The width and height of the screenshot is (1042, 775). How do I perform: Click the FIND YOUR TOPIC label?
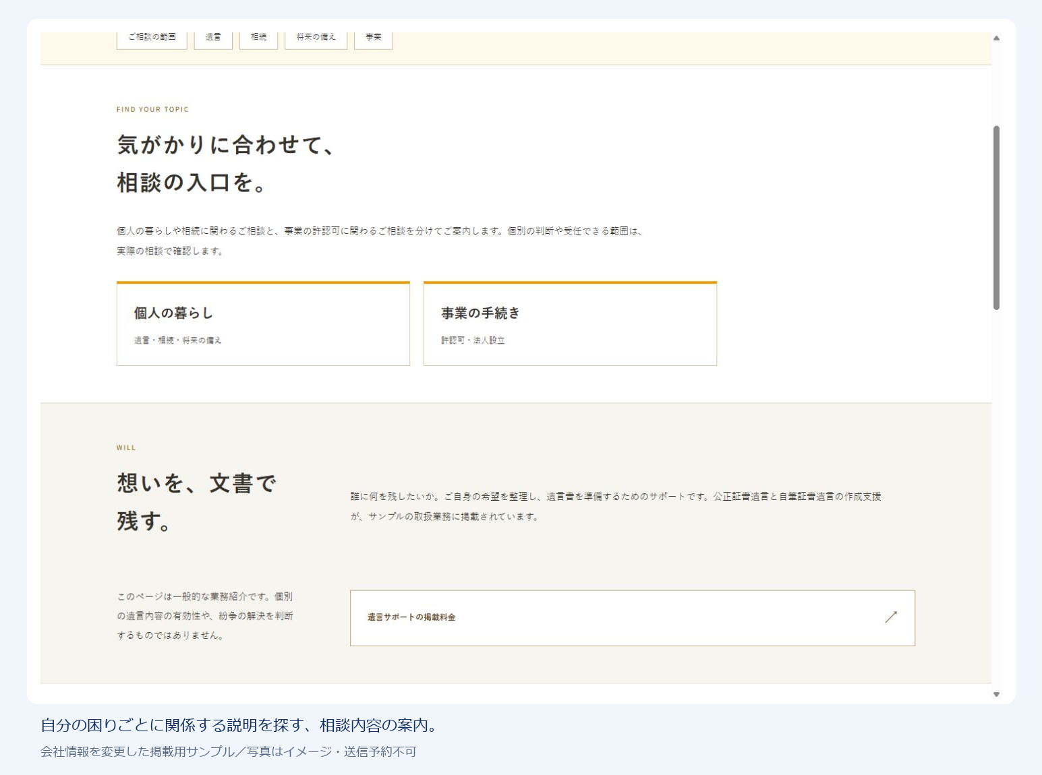click(152, 109)
